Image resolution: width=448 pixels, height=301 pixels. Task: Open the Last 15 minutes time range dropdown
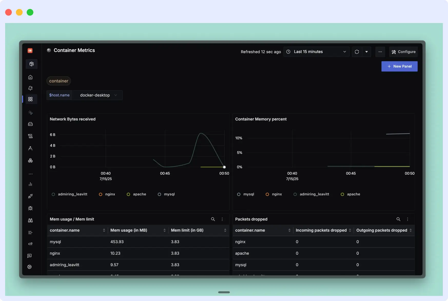[x=316, y=52]
